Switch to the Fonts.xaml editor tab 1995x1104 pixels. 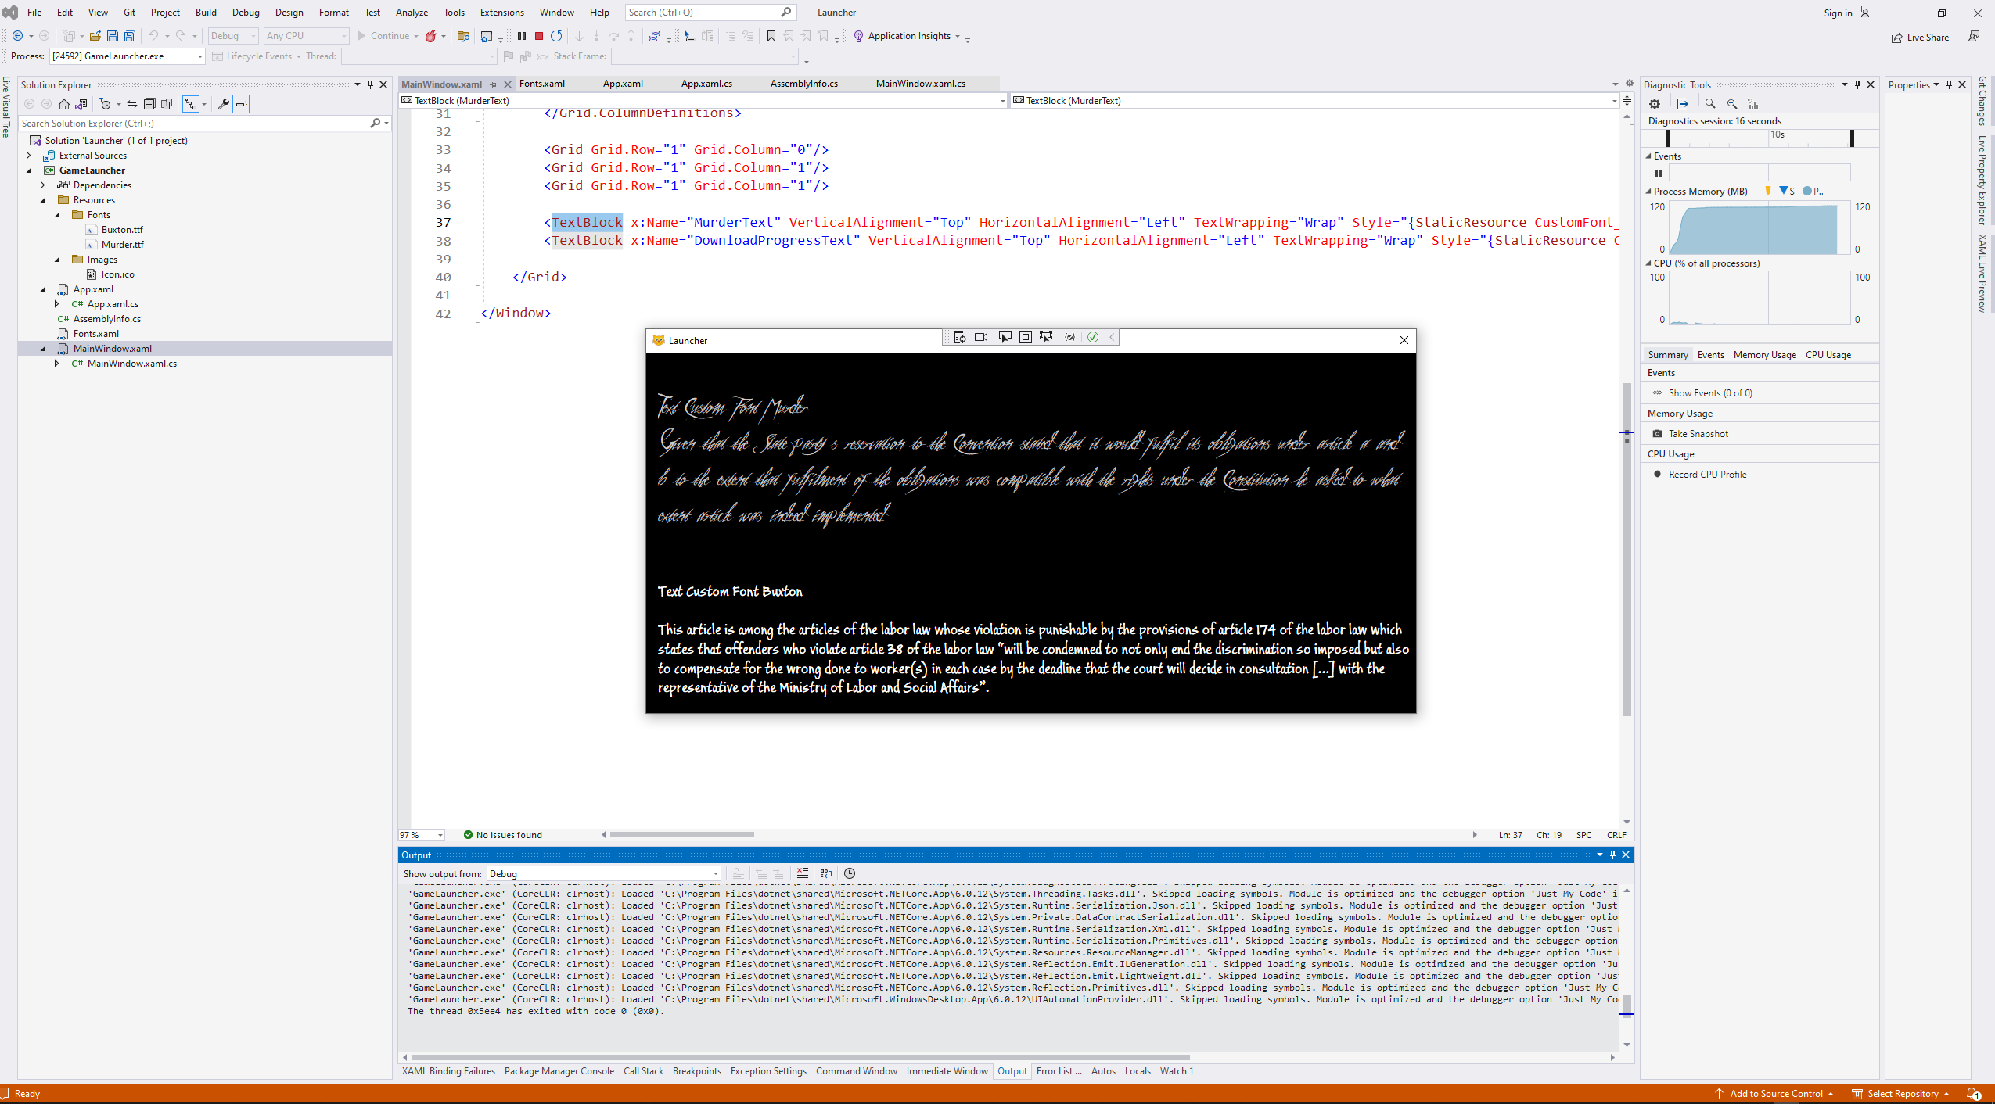point(541,84)
